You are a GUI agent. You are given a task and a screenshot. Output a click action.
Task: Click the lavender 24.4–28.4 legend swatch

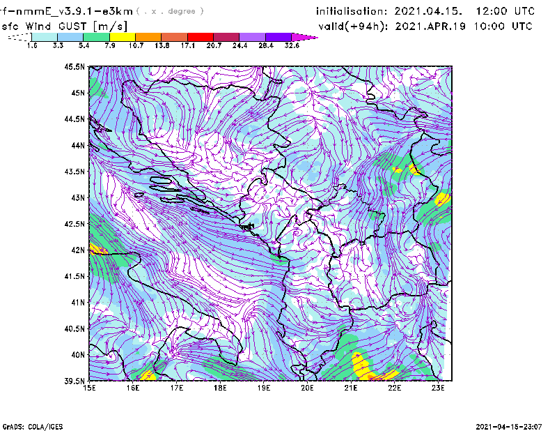tap(252, 37)
